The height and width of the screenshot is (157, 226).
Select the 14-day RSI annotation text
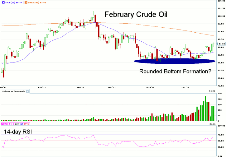point(18,132)
